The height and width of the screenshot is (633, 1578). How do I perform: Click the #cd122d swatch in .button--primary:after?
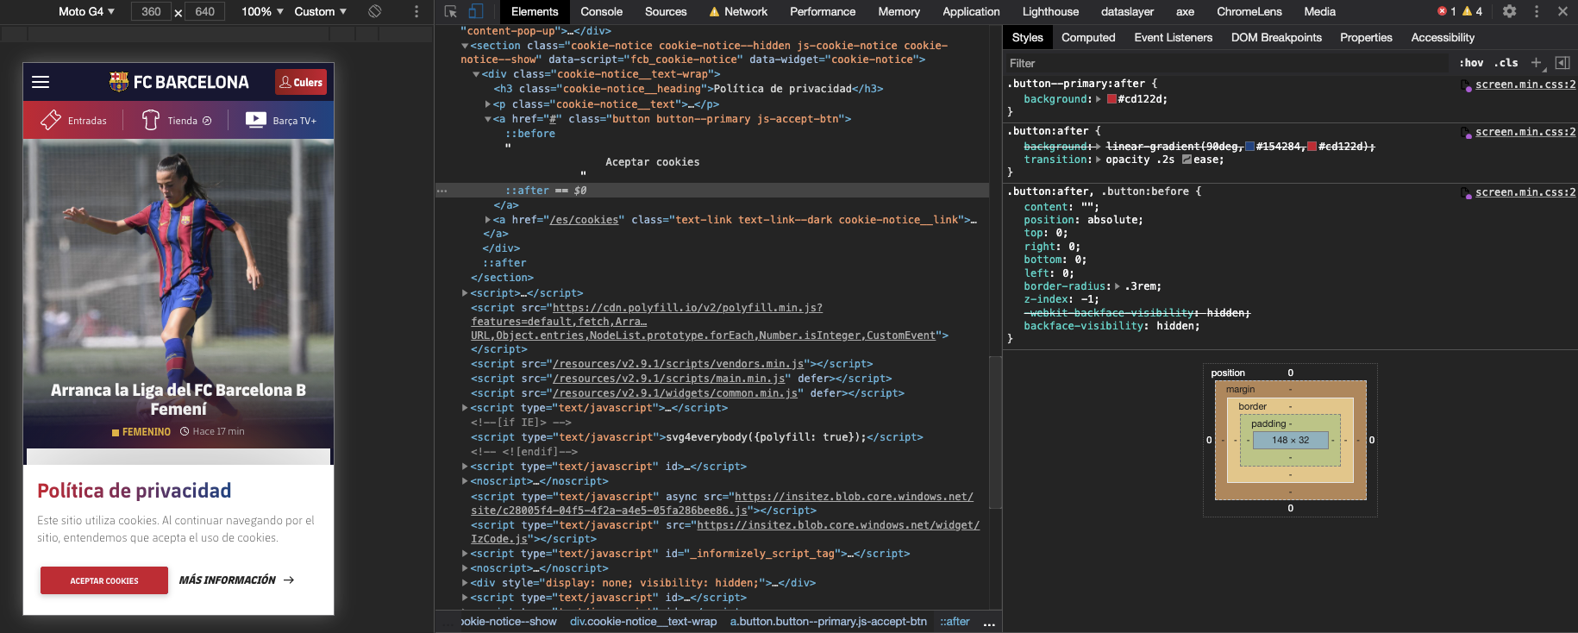pyautogui.click(x=1111, y=99)
